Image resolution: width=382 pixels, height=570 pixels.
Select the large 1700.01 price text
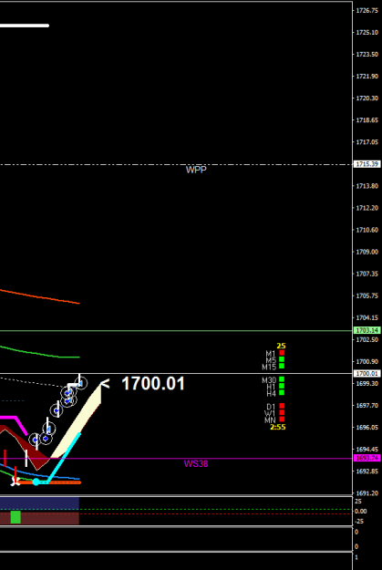point(153,384)
